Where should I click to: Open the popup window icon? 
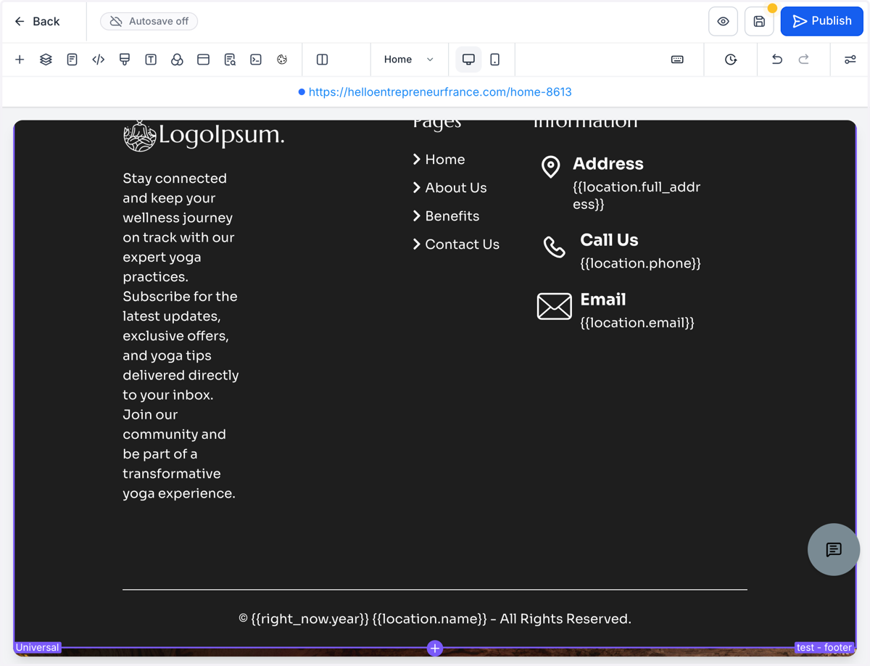[x=203, y=59]
